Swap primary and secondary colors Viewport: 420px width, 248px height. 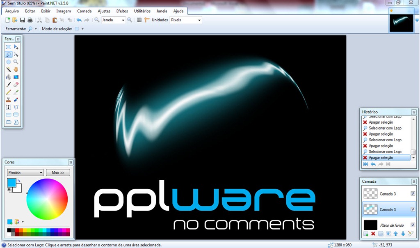pyautogui.click(x=19, y=181)
